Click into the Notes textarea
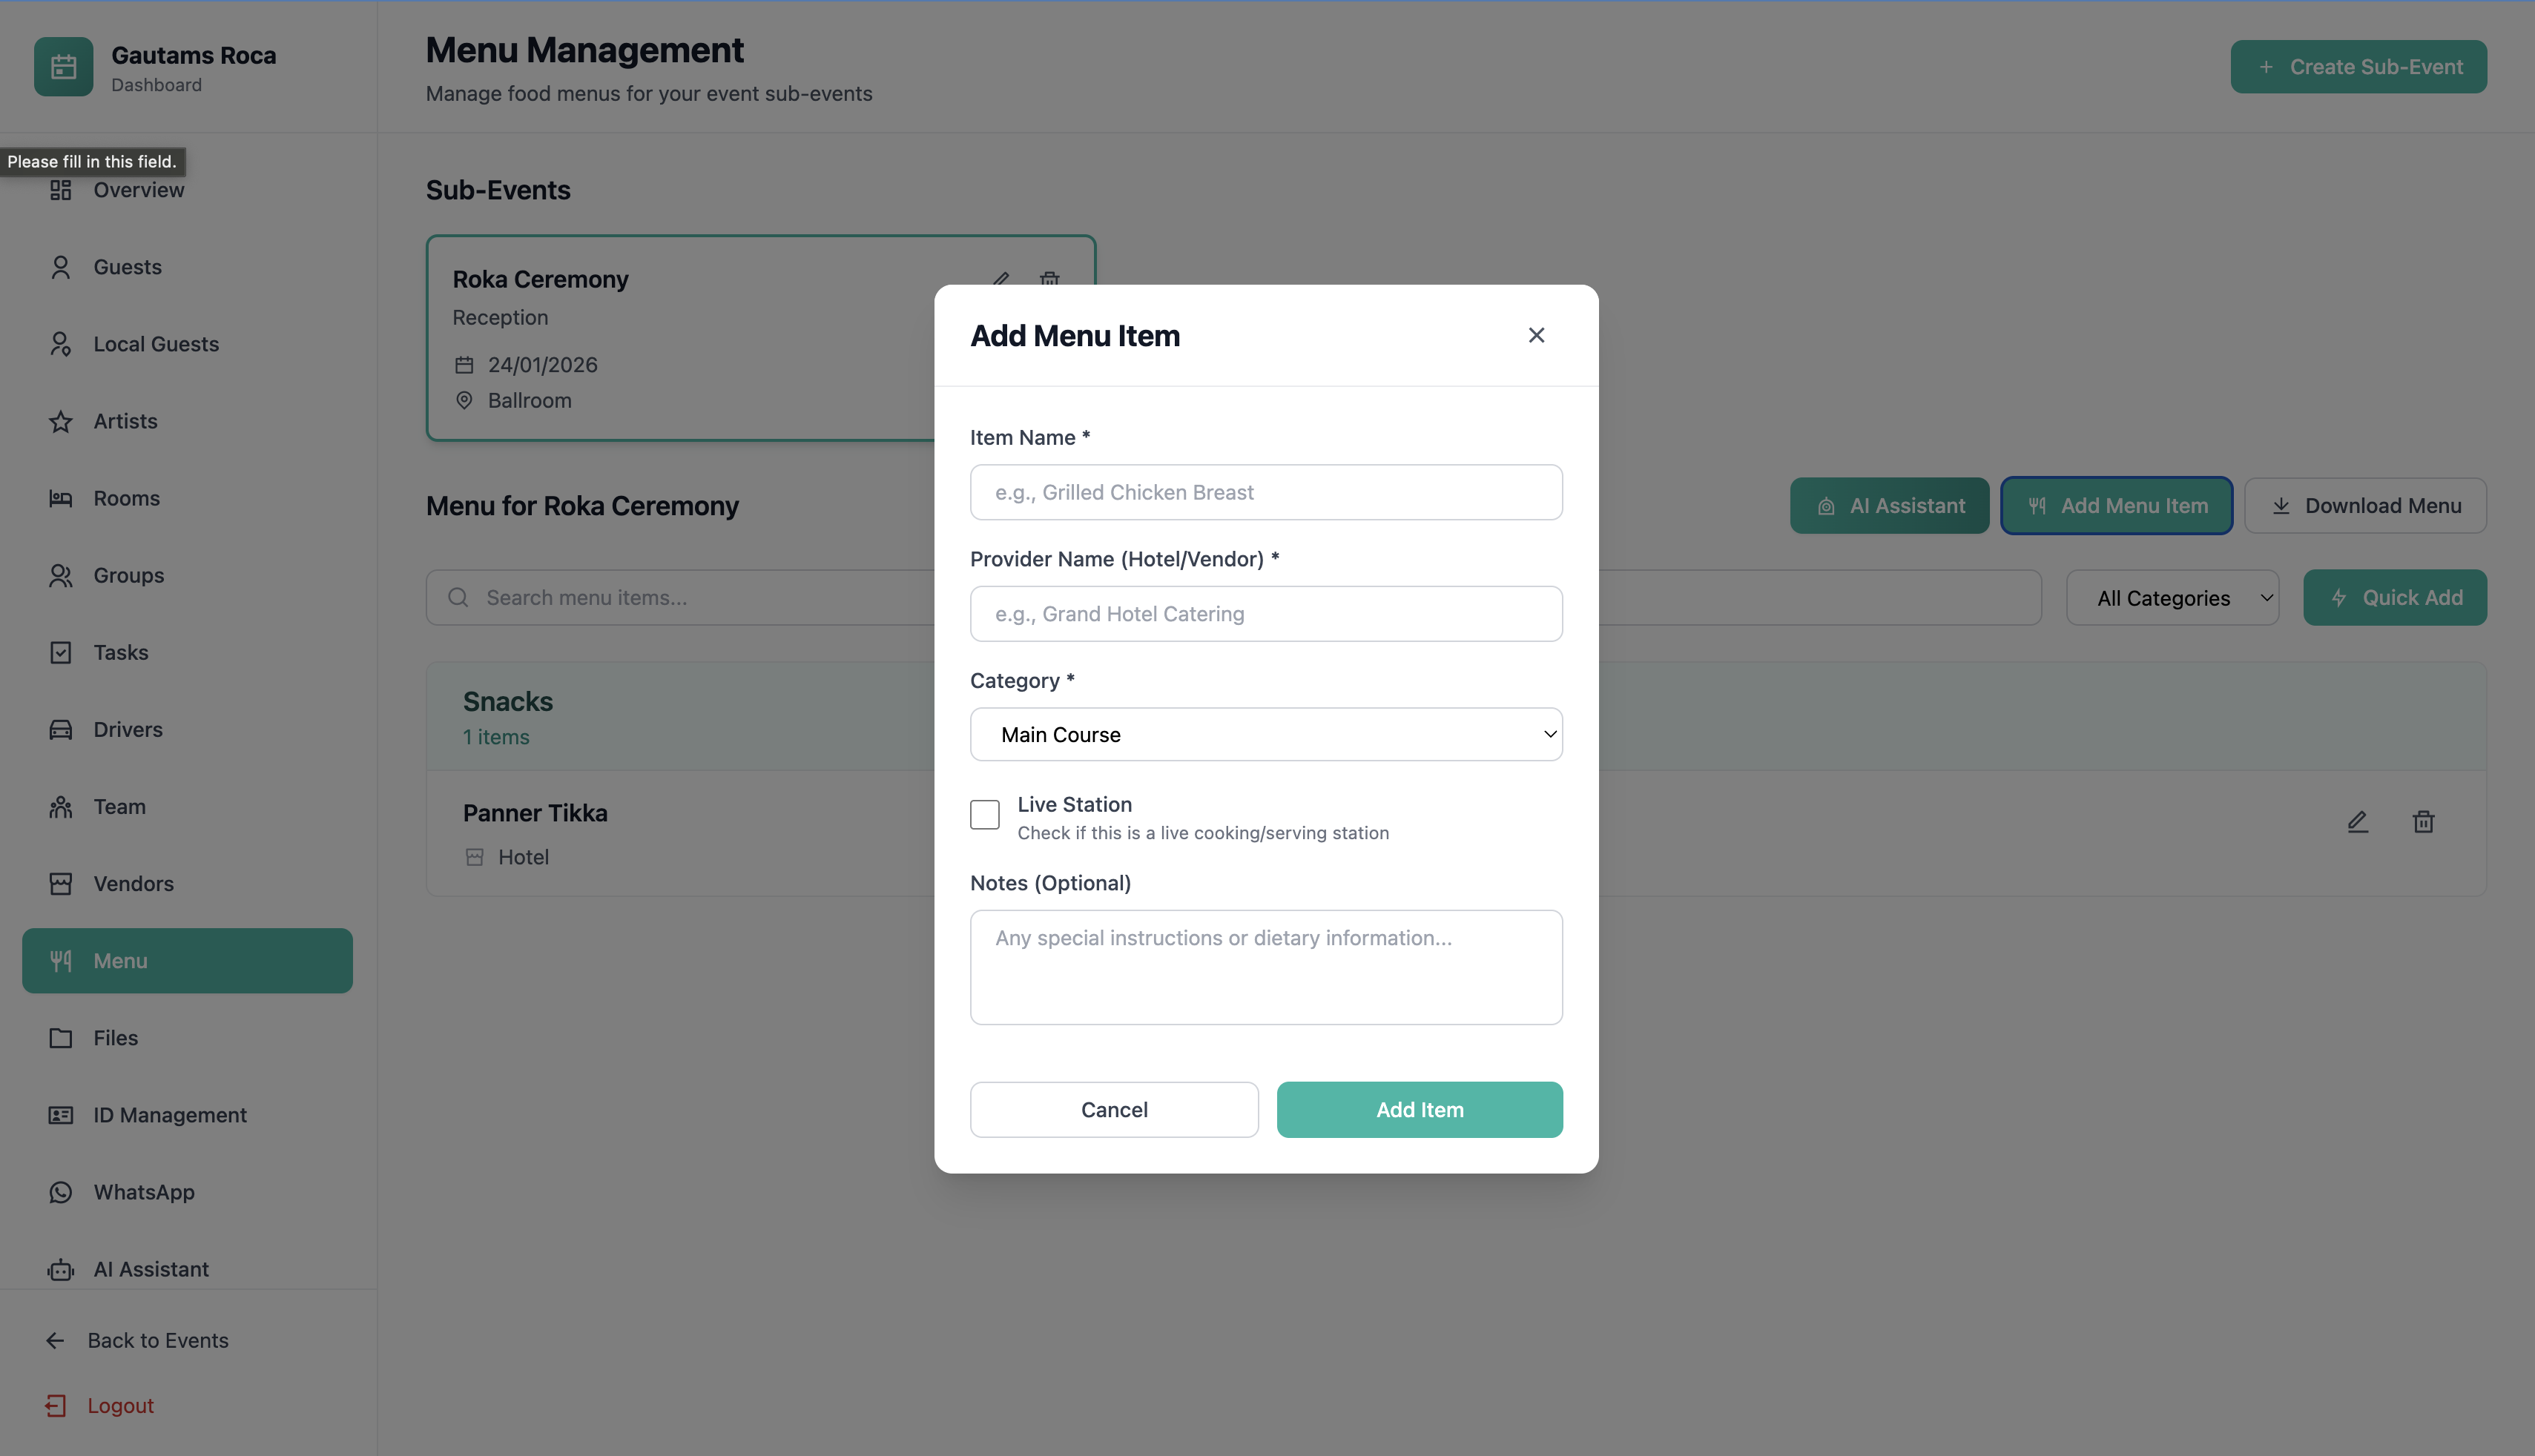This screenshot has height=1456, width=2535. (1265, 967)
